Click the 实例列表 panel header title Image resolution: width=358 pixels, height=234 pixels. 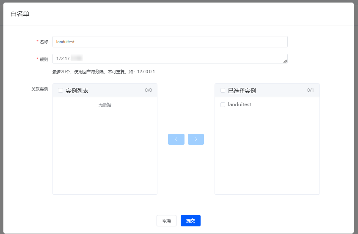tap(77, 91)
